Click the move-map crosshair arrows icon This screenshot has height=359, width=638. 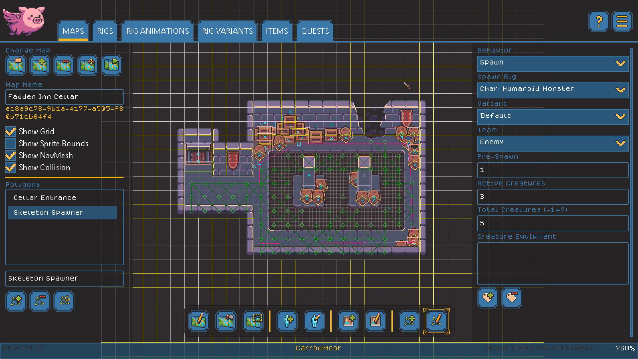coord(88,65)
